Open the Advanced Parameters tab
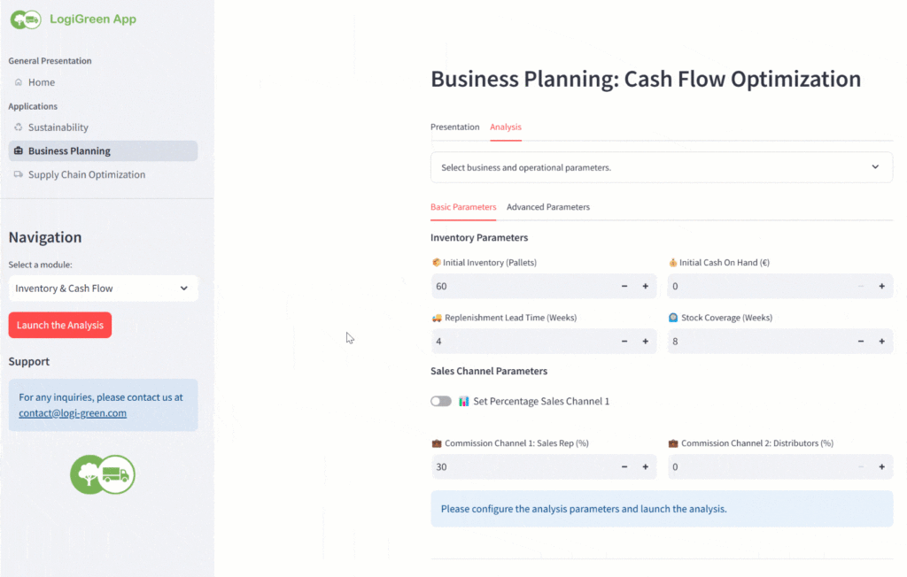 [547, 207]
